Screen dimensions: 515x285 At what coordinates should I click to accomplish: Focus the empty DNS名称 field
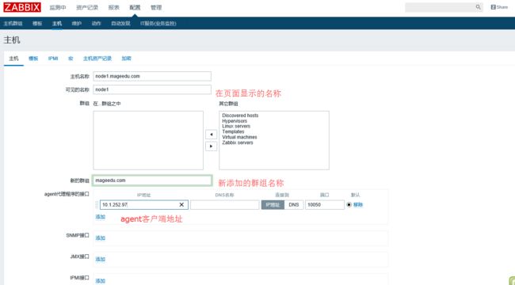(x=225, y=204)
